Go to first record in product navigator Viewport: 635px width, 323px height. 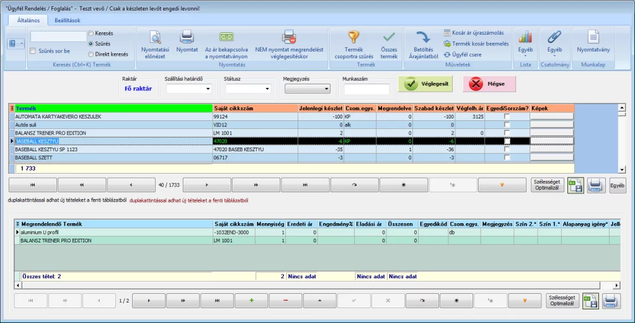[33, 185]
